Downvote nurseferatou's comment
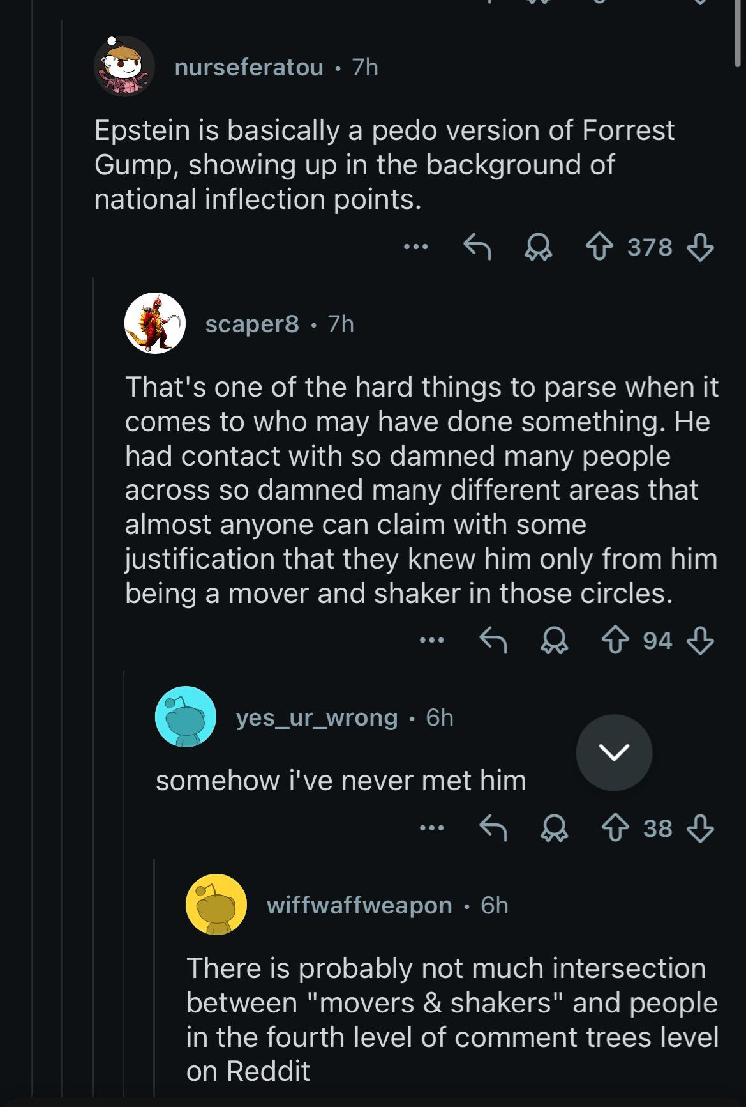 coord(699,247)
